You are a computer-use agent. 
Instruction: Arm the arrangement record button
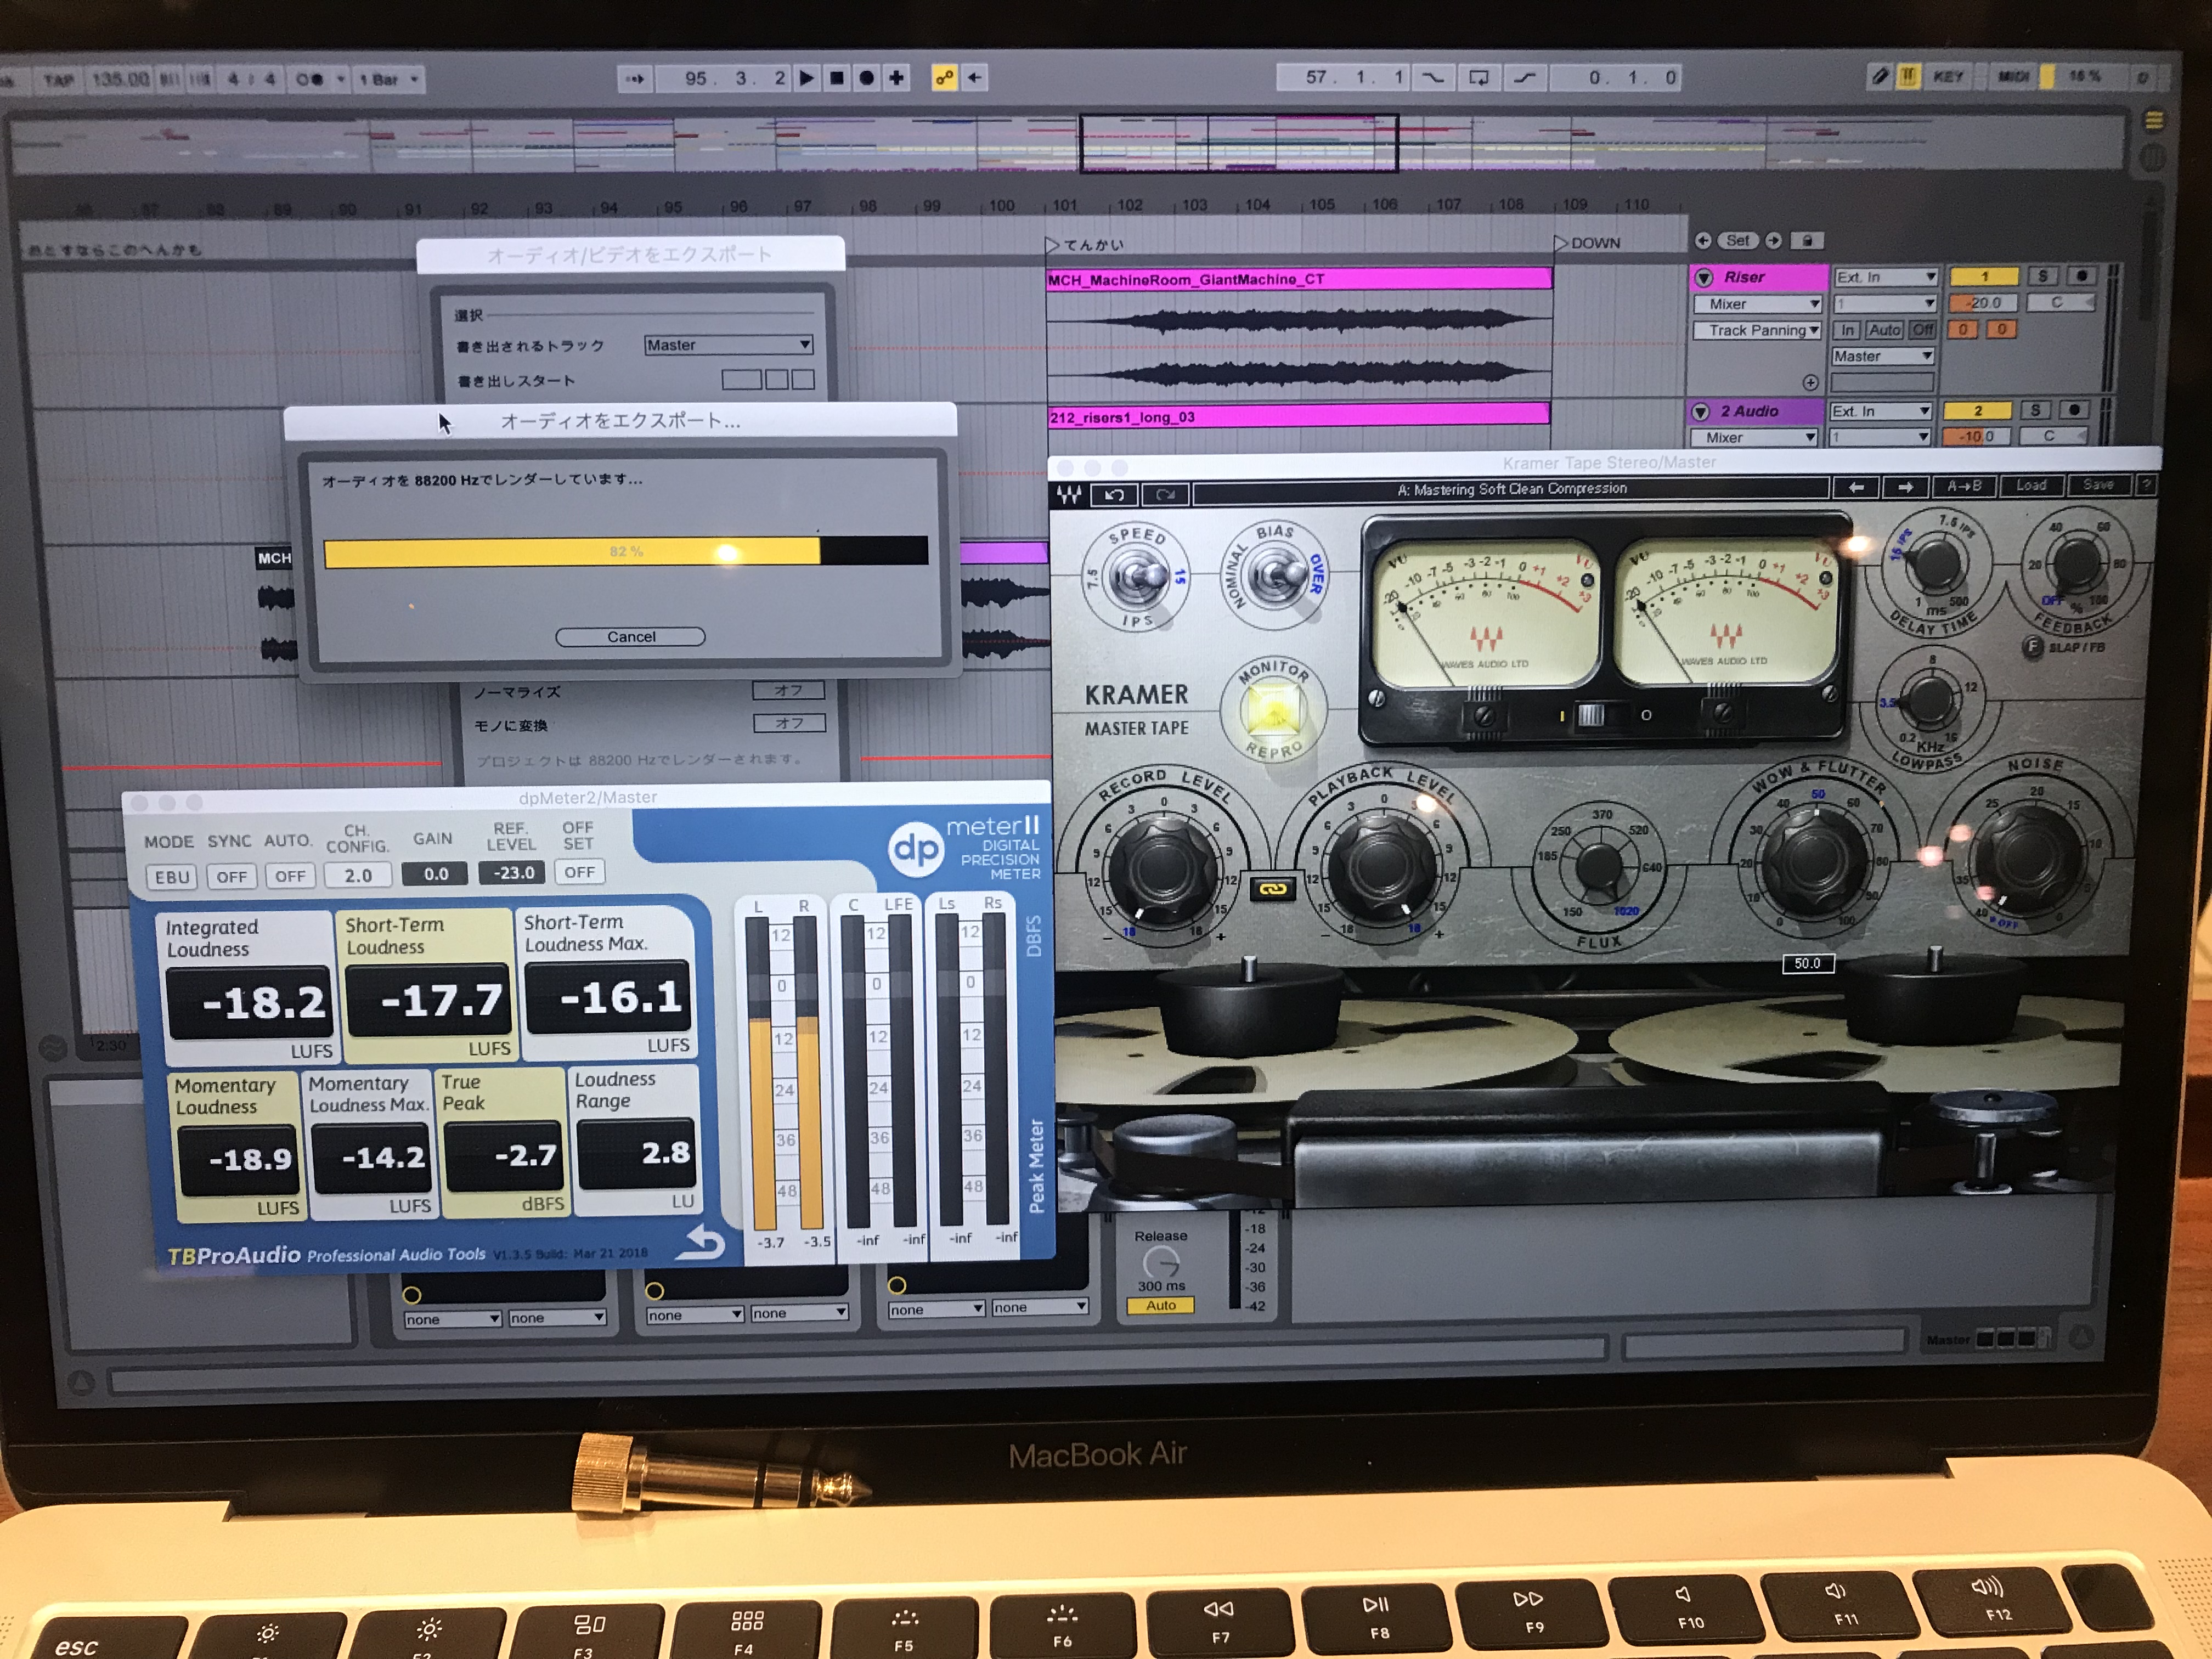coord(867,78)
